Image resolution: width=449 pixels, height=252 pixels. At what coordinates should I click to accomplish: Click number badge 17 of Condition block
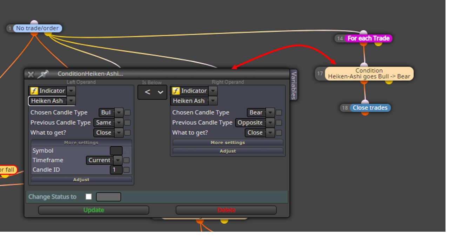(x=320, y=74)
